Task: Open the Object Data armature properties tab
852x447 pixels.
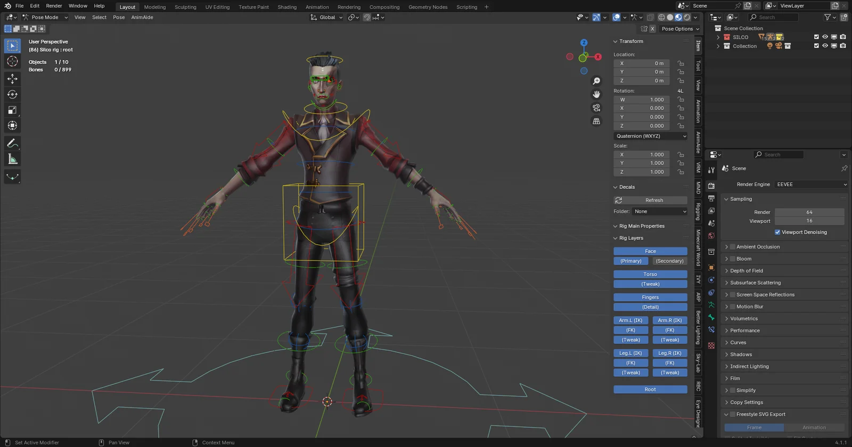Action: pos(711,305)
